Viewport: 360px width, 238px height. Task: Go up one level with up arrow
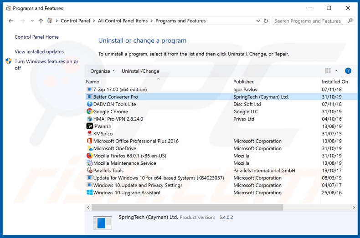[x=41, y=21]
